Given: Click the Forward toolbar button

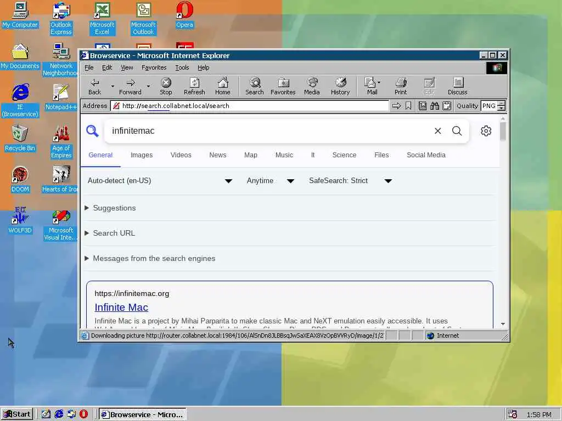Looking at the screenshot, I should coord(130,86).
